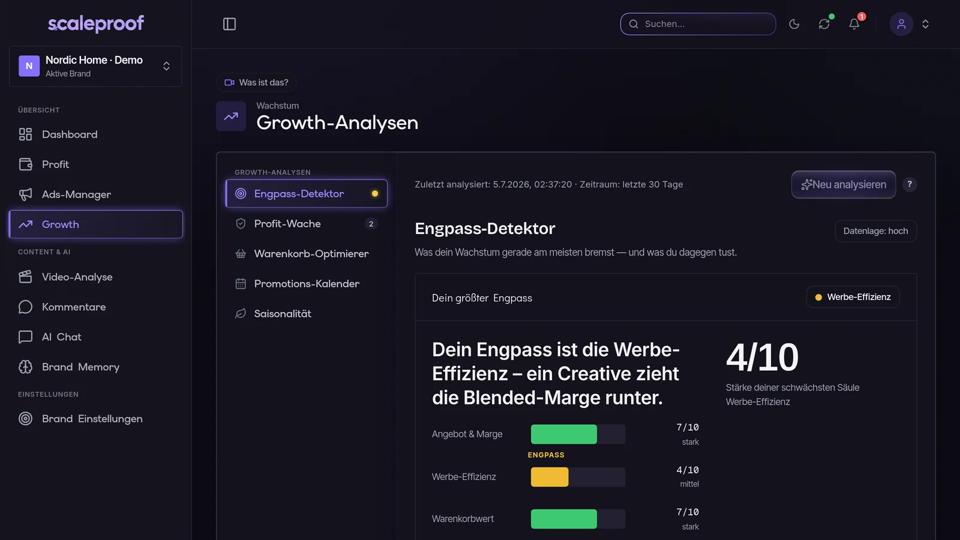This screenshot has height=540, width=960.
Task: Click Was ist das? video button
Action: [256, 82]
